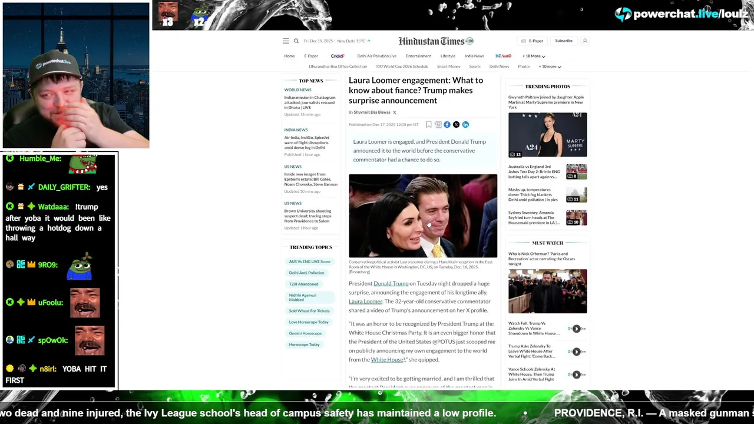Viewport: 754px width, 424px height.
Task: Select Horoscope Today topic
Action: click(304, 344)
